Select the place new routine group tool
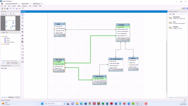188x106 pixels. [x=22, y=42]
